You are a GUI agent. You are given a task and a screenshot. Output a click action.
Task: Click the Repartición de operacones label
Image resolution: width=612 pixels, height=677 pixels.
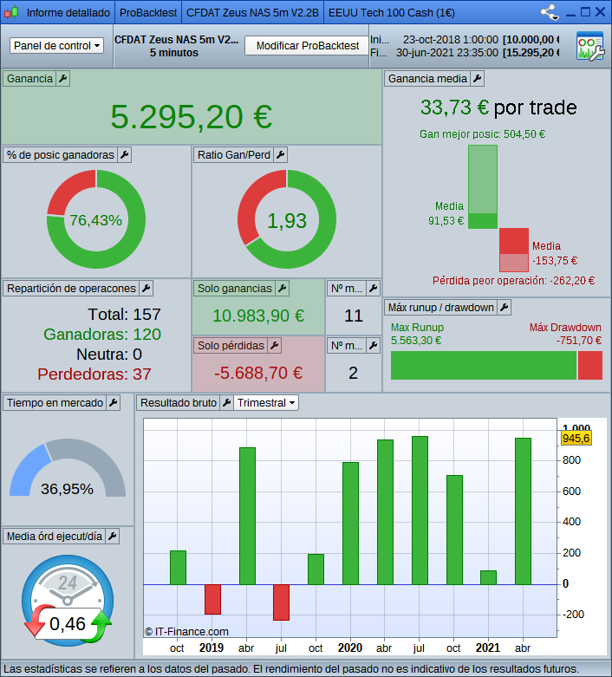[71, 288]
